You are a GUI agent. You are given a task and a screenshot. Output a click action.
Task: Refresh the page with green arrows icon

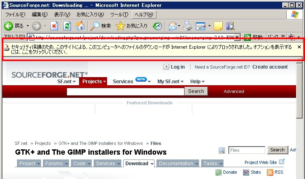[67, 26]
